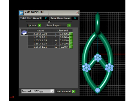The width and height of the screenshot is (135, 101).
Task: Click the green Set Material arrow
Action: click(x=74, y=91)
